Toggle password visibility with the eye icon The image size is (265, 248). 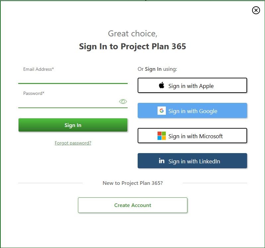(123, 102)
